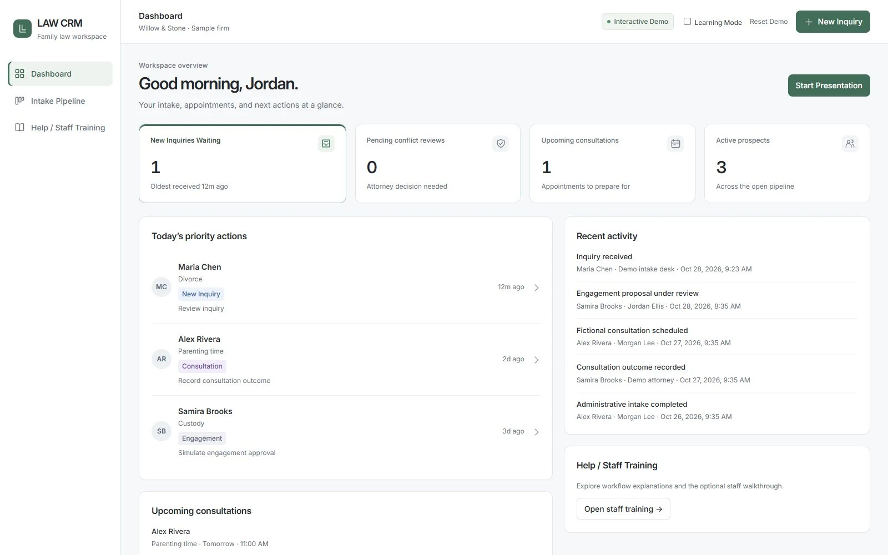888x555 pixels.
Task: Open Help / Staff Training sidebar item
Action: pos(60,127)
